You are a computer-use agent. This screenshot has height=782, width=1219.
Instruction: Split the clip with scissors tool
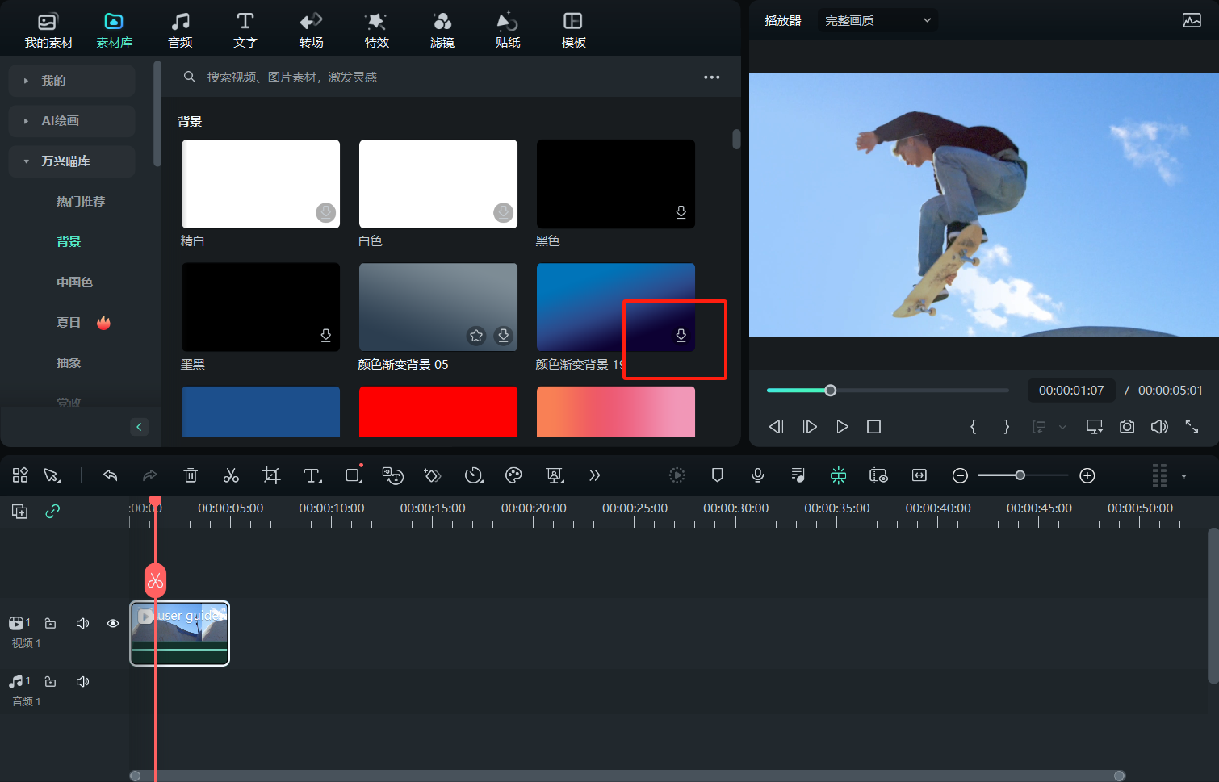[x=231, y=476]
